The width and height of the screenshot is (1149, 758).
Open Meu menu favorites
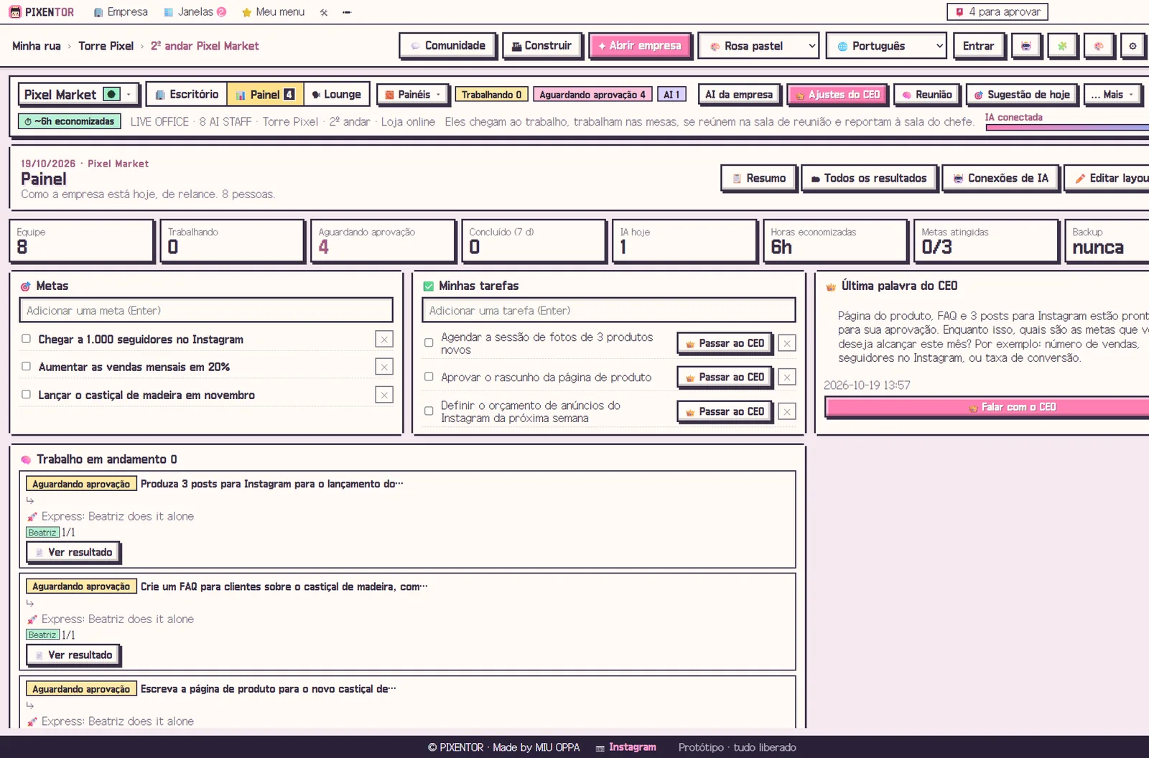click(273, 12)
